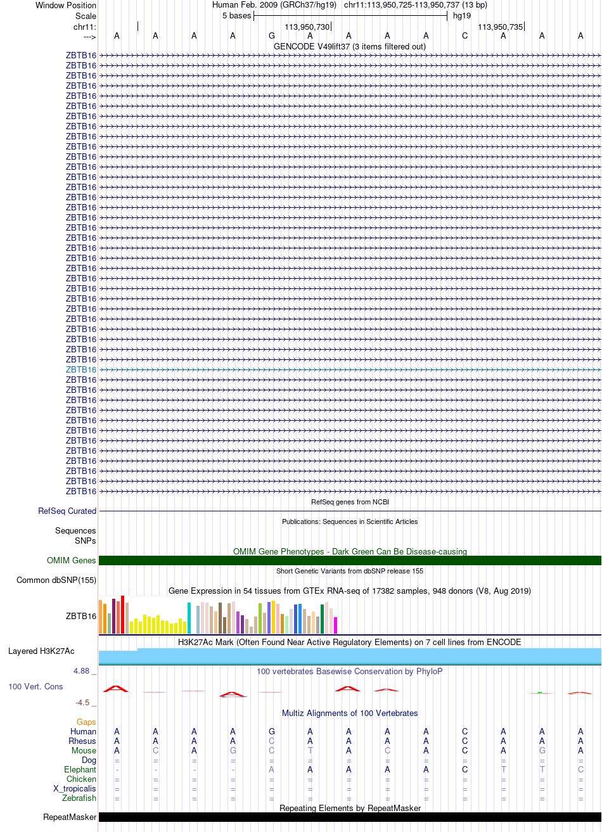Click the G base in the chr11 sequence row
This screenshot has height=832, width=602.
tap(271, 36)
